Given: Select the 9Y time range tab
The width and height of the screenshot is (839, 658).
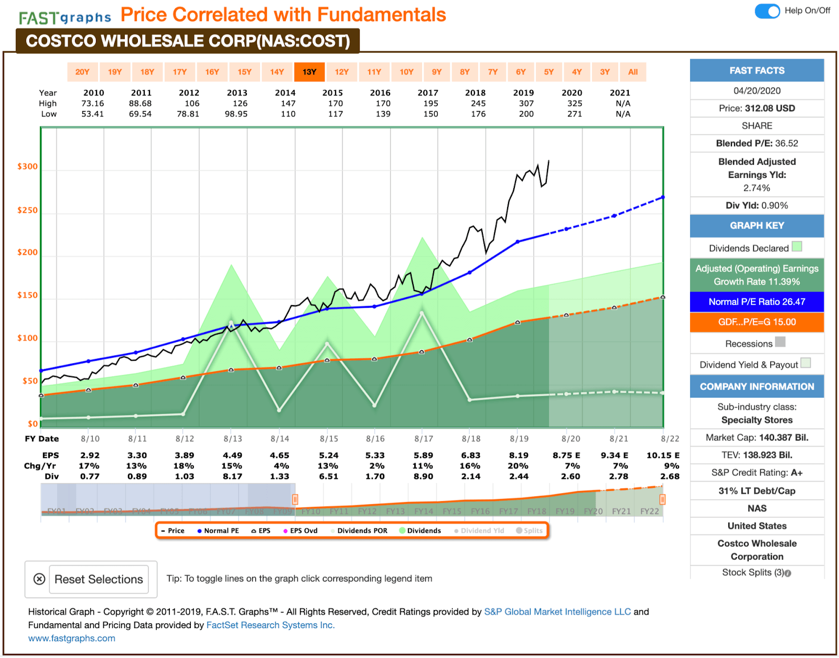Looking at the screenshot, I should pyautogui.click(x=437, y=72).
